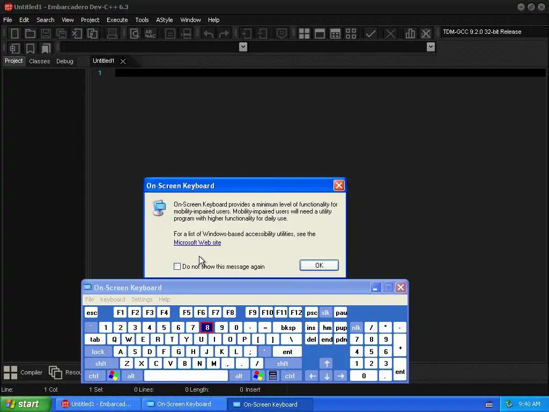The image size is (549, 412).
Task: Click the Print toolbar icon
Action: pyautogui.click(x=112, y=34)
